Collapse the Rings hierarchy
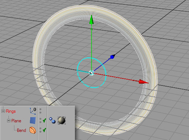This screenshot has height=140, width=189. 3,111
